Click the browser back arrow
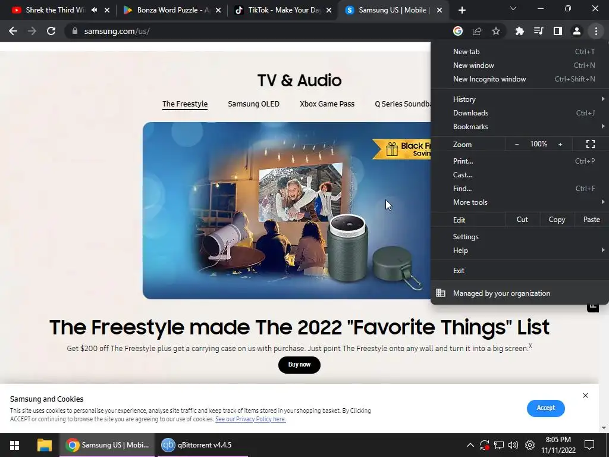This screenshot has height=457, width=609. pyautogui.click(x=13, y=31)
